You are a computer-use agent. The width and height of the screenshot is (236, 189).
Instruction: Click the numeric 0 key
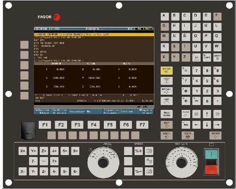tap(207, 101)
